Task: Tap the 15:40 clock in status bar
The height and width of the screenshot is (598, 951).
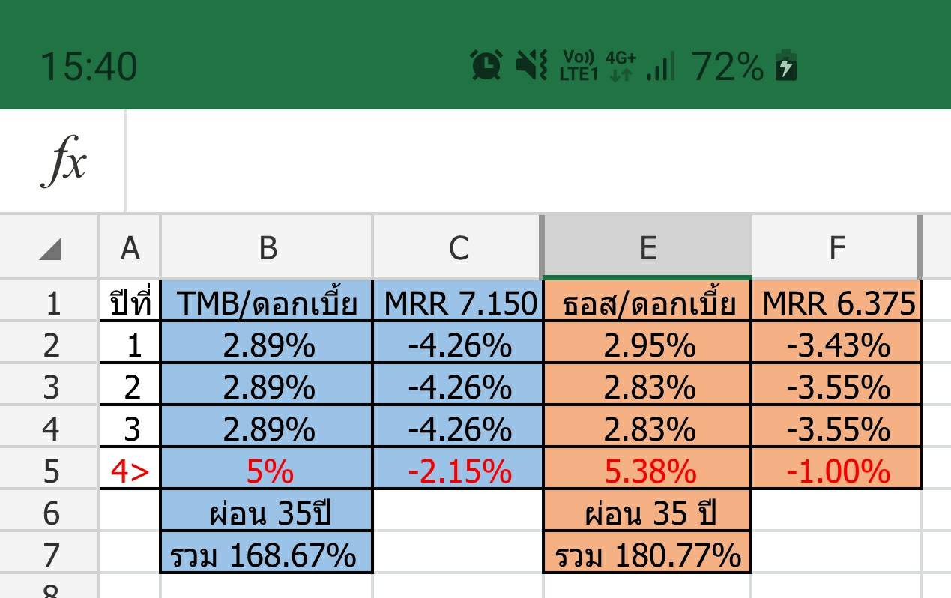Action: [x=88, y=66]
